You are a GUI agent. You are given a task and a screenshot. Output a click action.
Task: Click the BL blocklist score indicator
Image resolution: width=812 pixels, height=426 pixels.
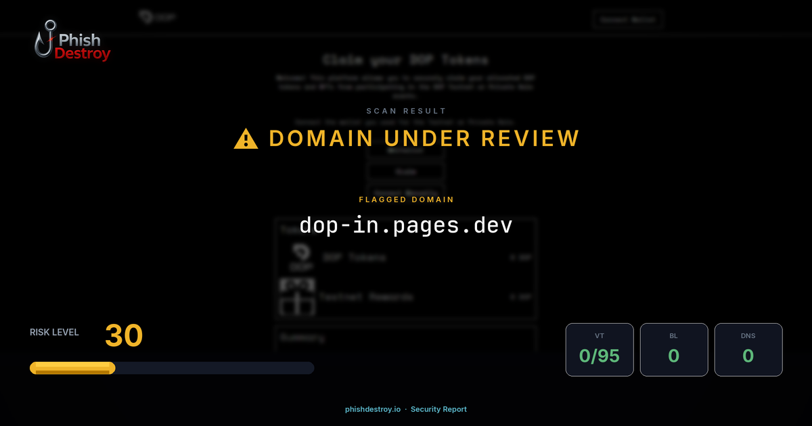[x=674, y=350]
